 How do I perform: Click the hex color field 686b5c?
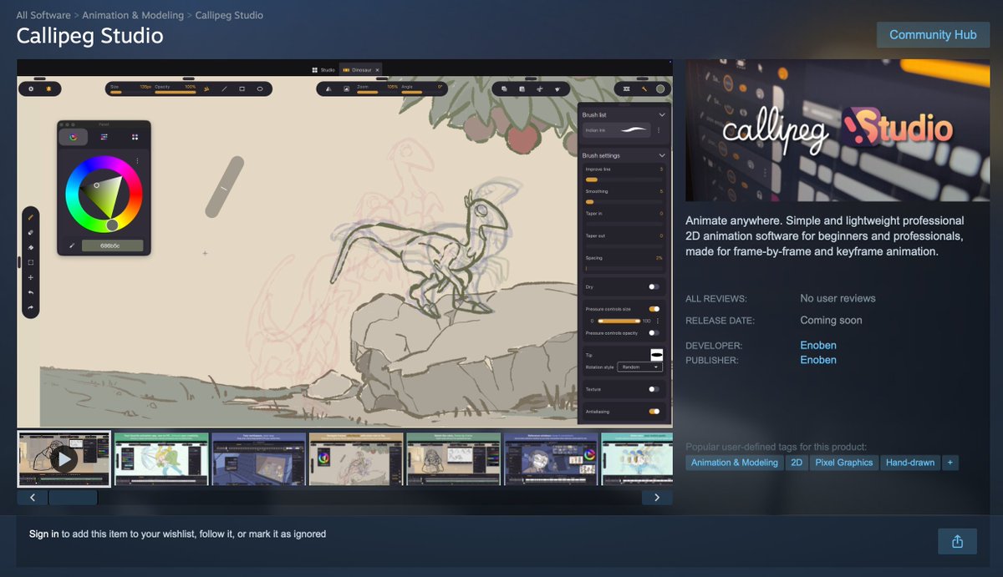pyautogui.click(x=111, y=245)
